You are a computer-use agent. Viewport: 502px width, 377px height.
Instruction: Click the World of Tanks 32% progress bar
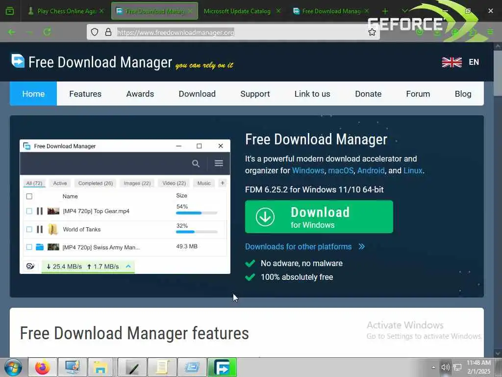point(197,232)
